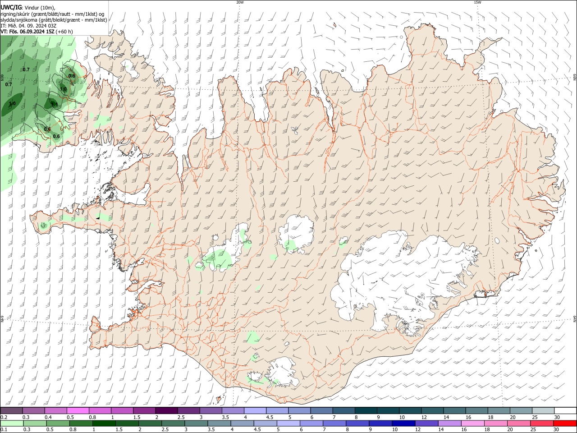Screen dimensions: 577x433
Task: Click the 0.8 precipitation value on map
Action: (x=72, y=76)
